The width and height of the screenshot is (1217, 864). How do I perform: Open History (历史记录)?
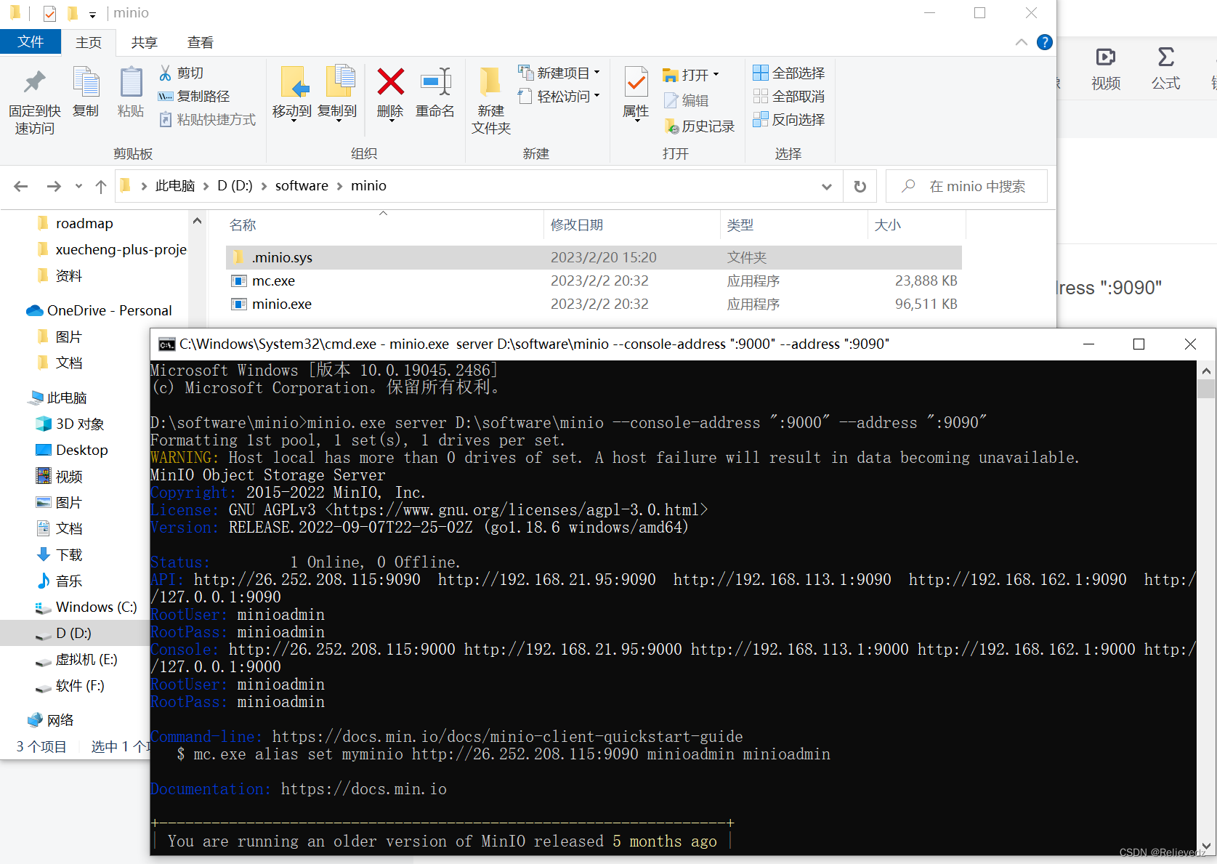[700, 126]
